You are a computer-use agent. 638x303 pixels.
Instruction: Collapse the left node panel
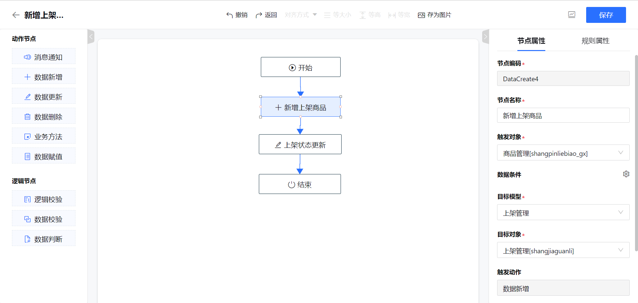91,36
